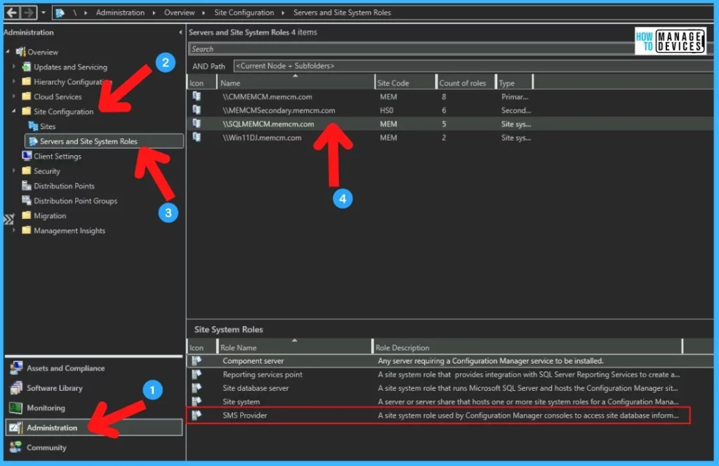This screenshot has height=466, width=719.
Task: Select Distribution Points tree label
Action: (x=64, y=186)
